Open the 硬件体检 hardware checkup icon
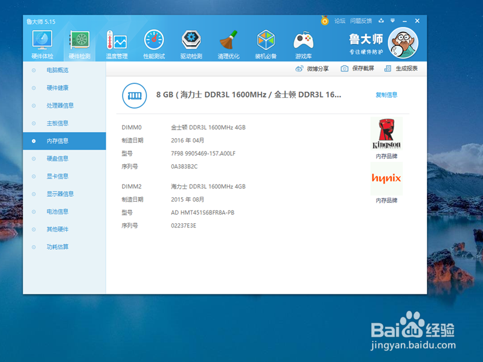Image resolution: width=483 pixels, height=362 pixels. pos(42,44)
